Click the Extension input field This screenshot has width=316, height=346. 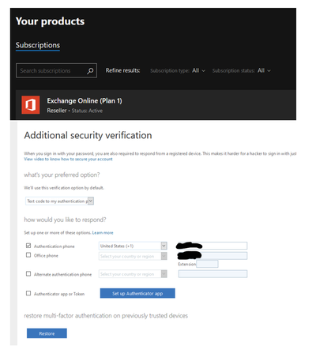pyautogui.click(x=207, y=264)
